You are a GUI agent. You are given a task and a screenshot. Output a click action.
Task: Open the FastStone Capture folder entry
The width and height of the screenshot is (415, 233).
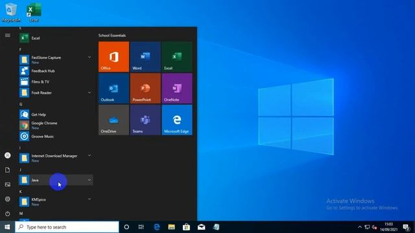[56, 60]
